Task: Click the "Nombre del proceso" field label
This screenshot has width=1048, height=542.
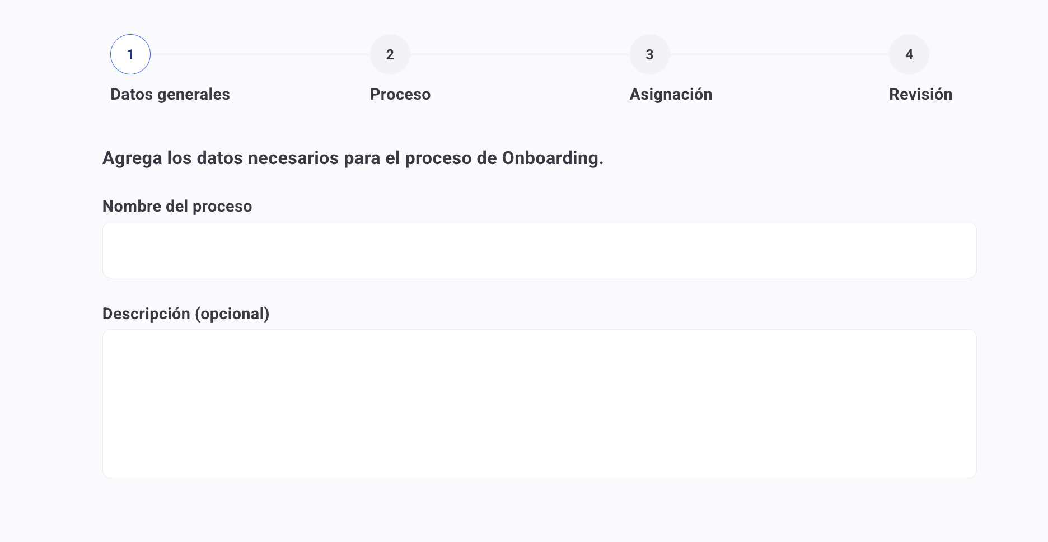Action: coord(177,206)
